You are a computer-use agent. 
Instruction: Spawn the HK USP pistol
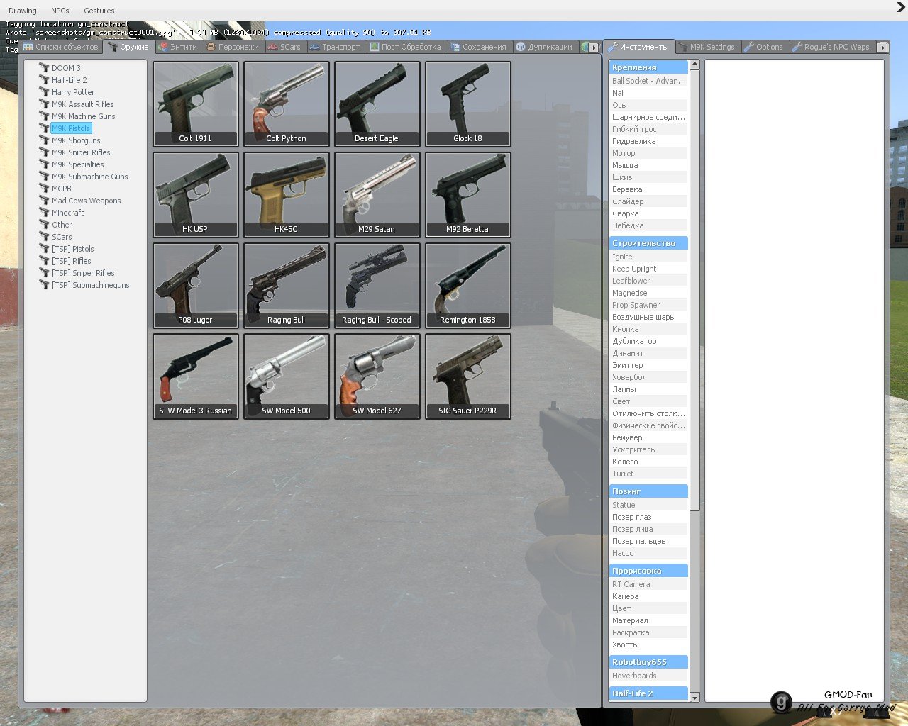196,195
